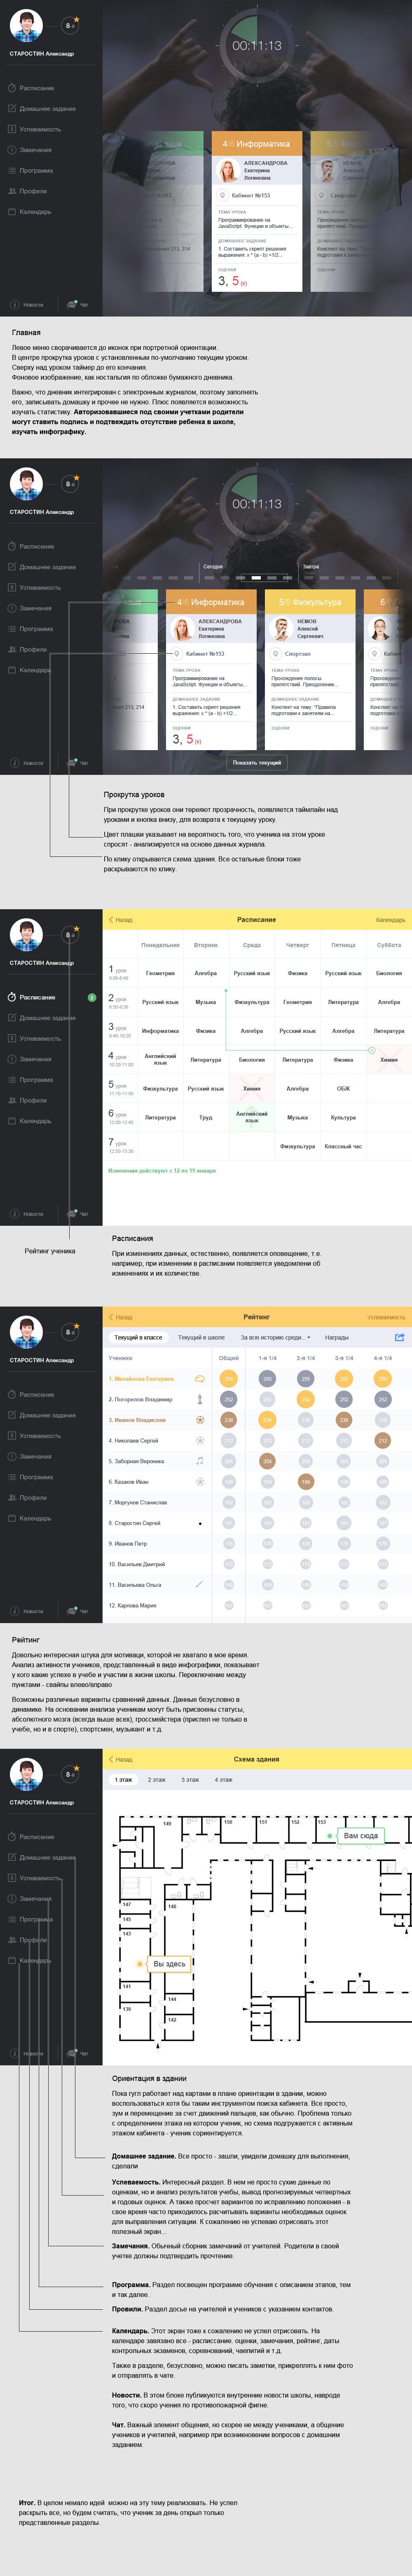
Task: Open Новости icon in the Рейтинг screen sidebar
Action: 15,1611
